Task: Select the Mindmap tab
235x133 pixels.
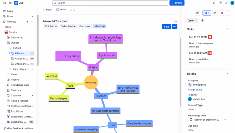Action: [100, 26]
